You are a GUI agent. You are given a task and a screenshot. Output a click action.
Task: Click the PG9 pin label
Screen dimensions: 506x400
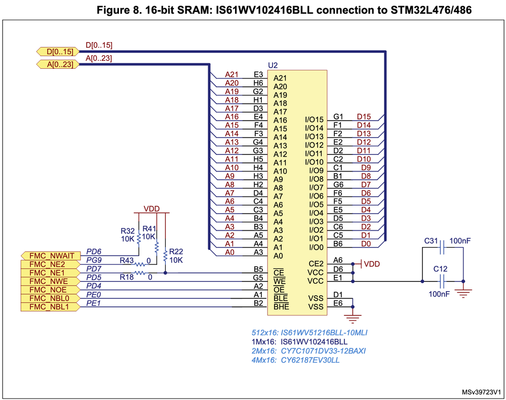pos(94,260)
